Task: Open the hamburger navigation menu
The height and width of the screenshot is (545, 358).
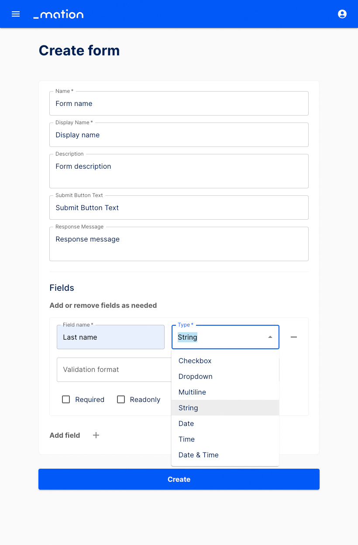Action: tap(16, 14)
